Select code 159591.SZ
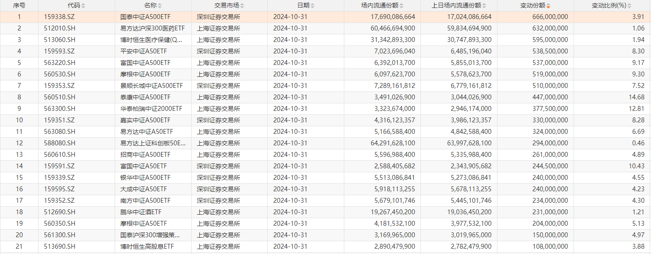 point(59,166)
